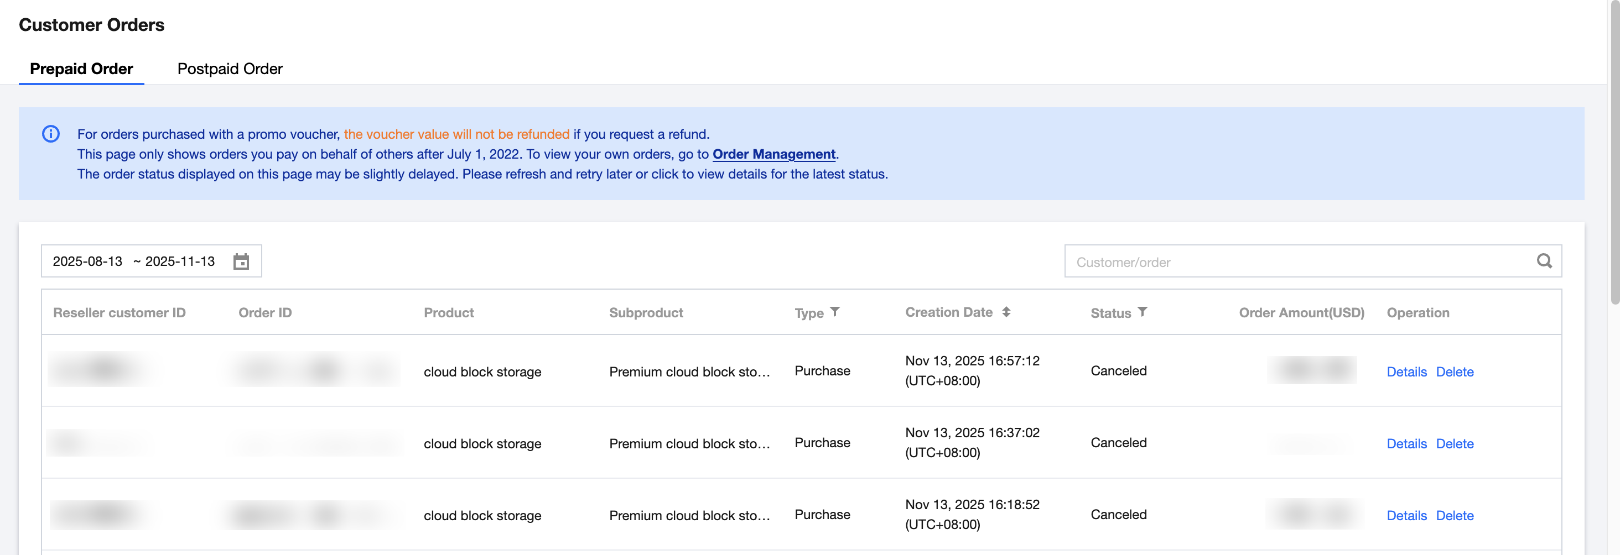Click the start date 2025-08-13 field

click(87, 261)
